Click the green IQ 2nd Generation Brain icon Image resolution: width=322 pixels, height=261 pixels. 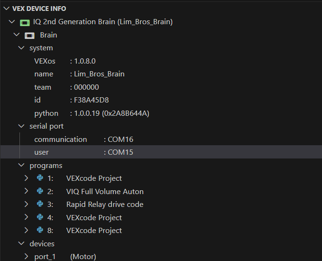[x=25, y=22]
